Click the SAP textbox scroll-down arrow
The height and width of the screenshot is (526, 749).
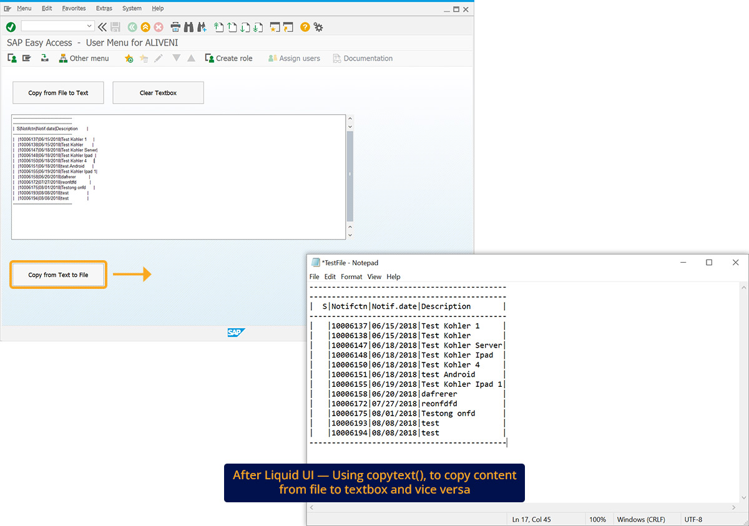pyautogui.click(x=350, y=235)
